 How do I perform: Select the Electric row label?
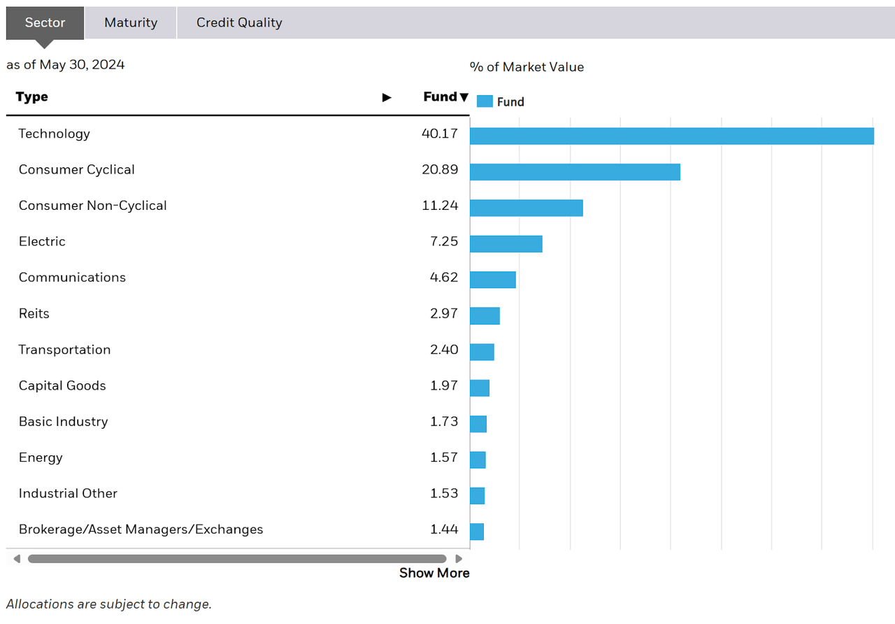coord(42,241)
